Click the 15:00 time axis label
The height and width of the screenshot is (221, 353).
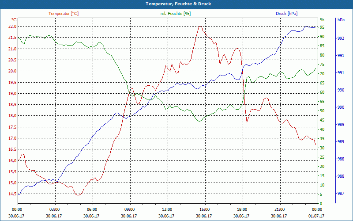click(x=204, y=209)
